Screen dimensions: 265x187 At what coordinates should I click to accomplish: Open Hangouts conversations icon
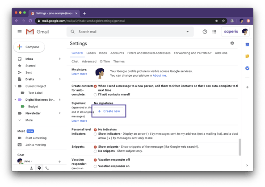pyautogui.click(x=39, y=168)
